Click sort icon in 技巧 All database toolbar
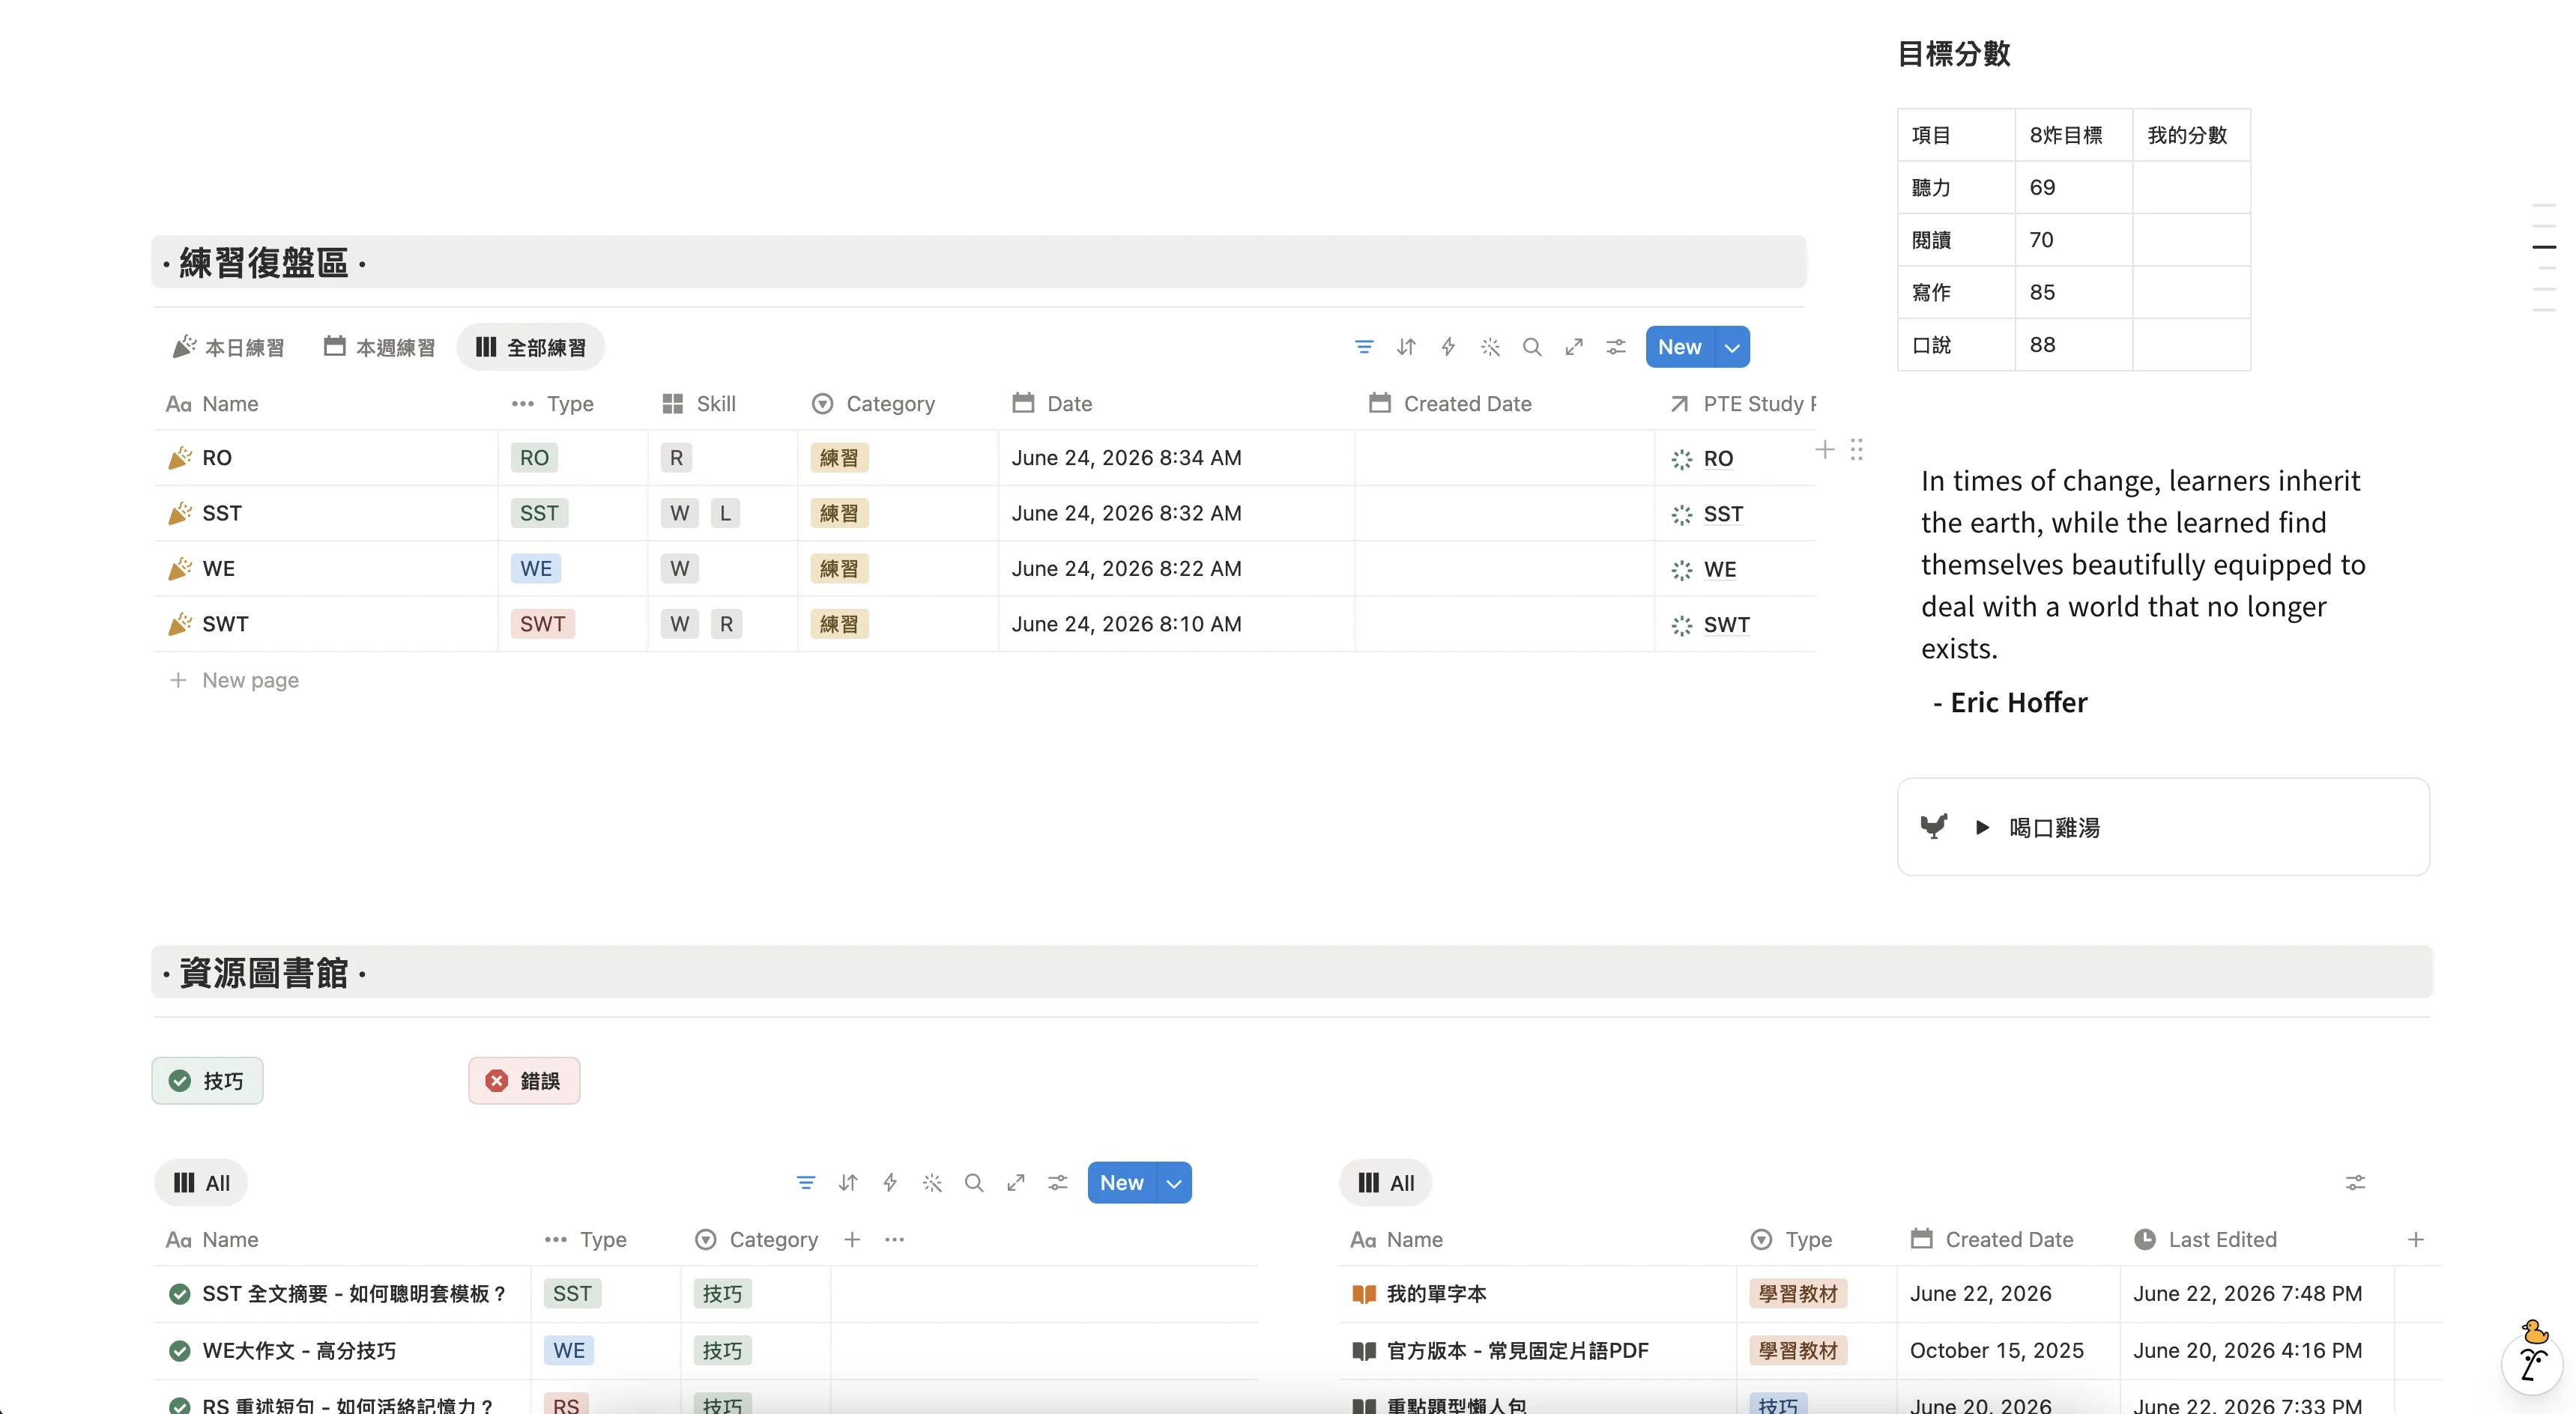2576x1414 pixels. coord(848,1183)
